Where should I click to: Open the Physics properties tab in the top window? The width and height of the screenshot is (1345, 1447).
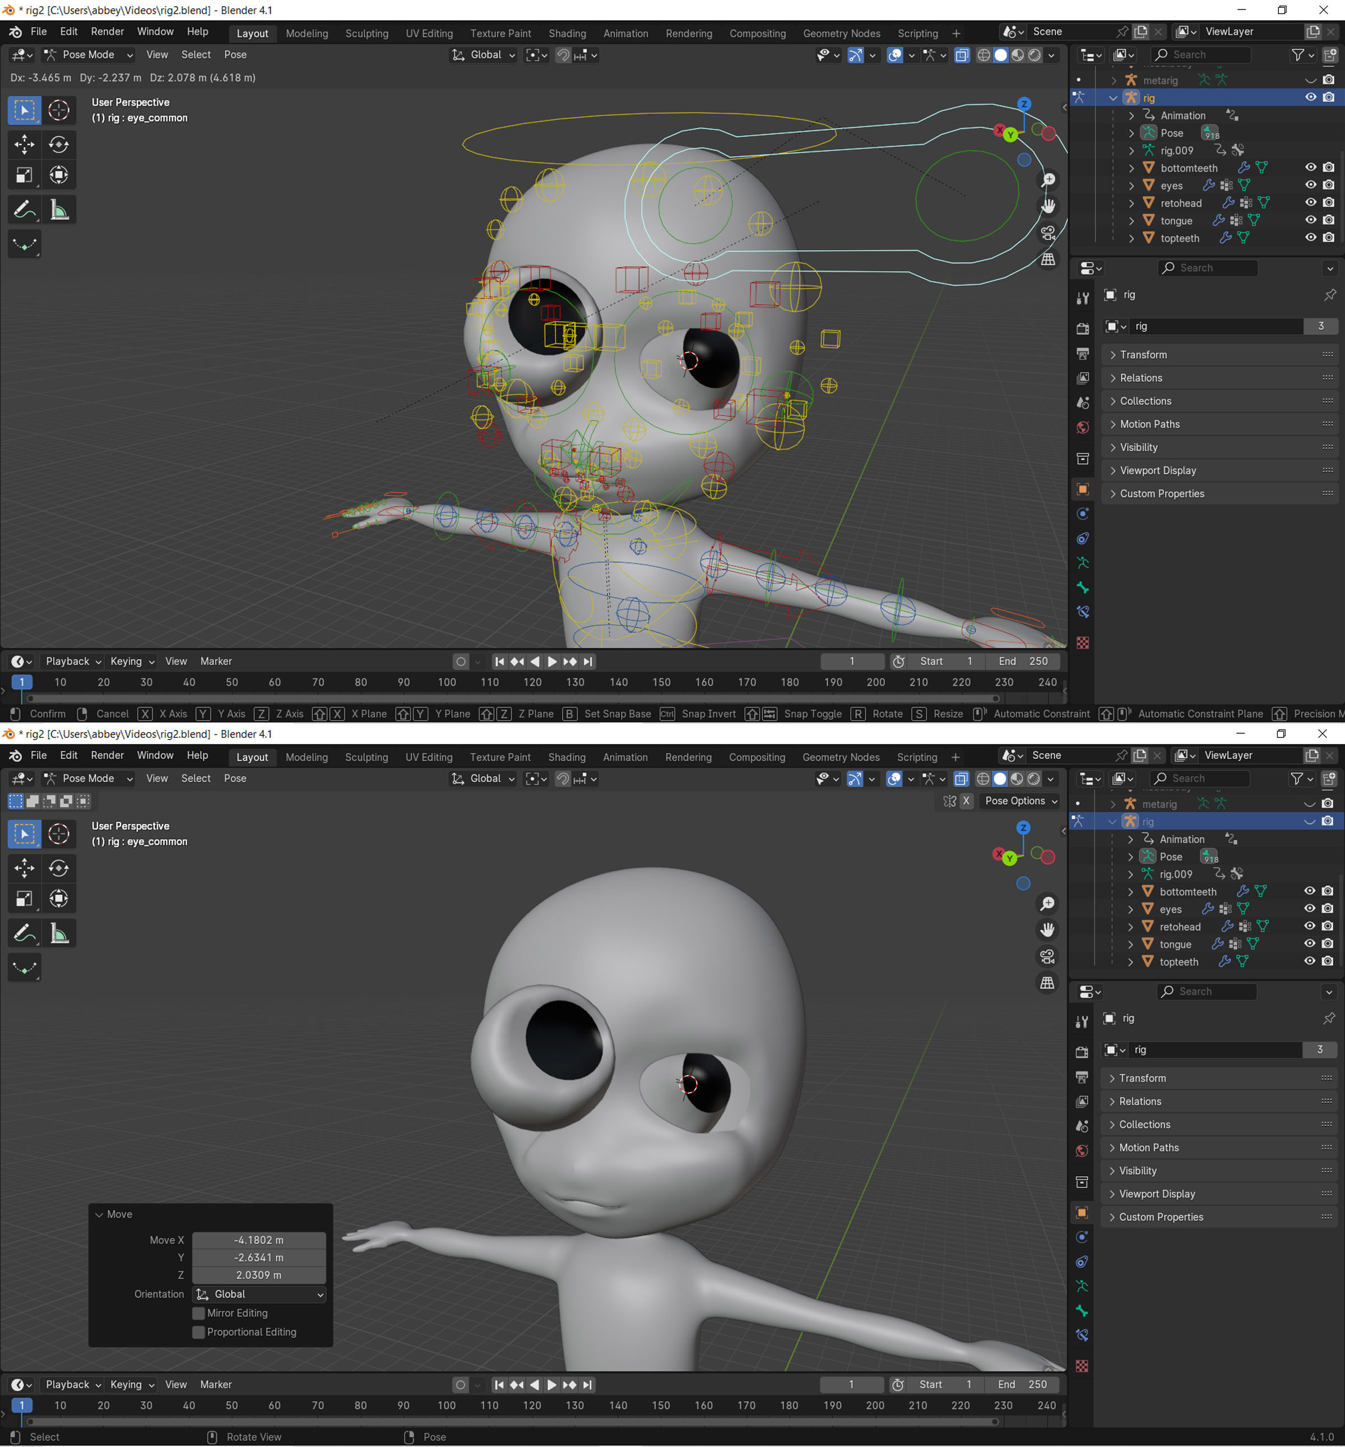pos(1082,514)
